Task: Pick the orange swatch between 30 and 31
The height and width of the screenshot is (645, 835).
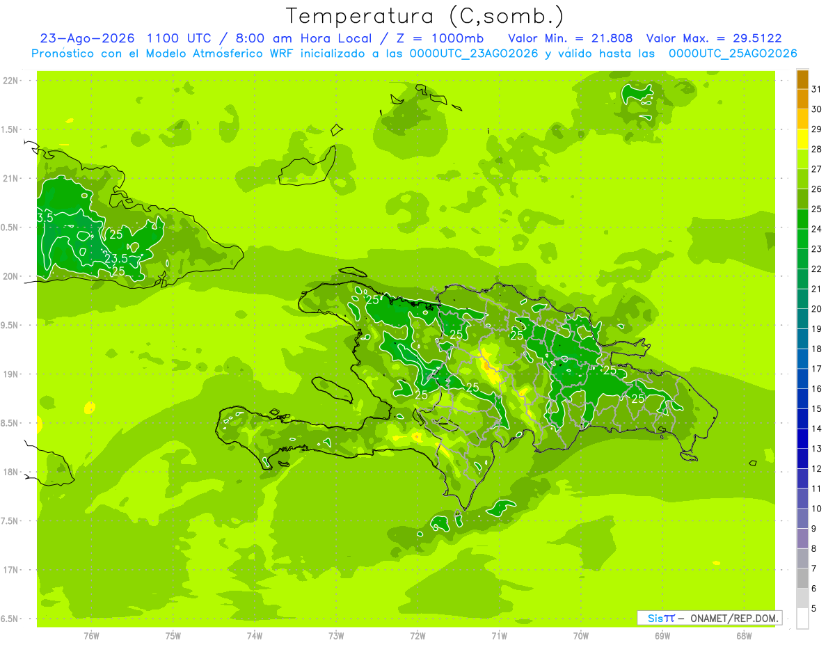Action: tap(802, 99)
